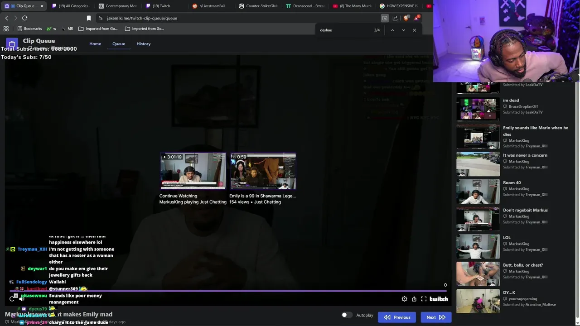Replay the clip with the replay icon
The image size is (580, 326).
pyautogui.click(x=12, y=299)
